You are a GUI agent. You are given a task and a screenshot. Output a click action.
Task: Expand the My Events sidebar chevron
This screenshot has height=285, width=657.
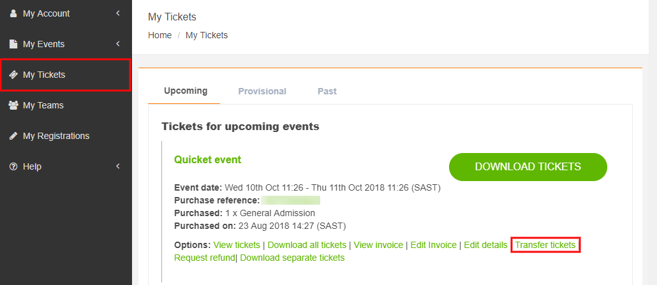[118, 44]
